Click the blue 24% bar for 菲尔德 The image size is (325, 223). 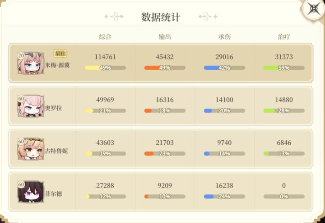(224, 196)
